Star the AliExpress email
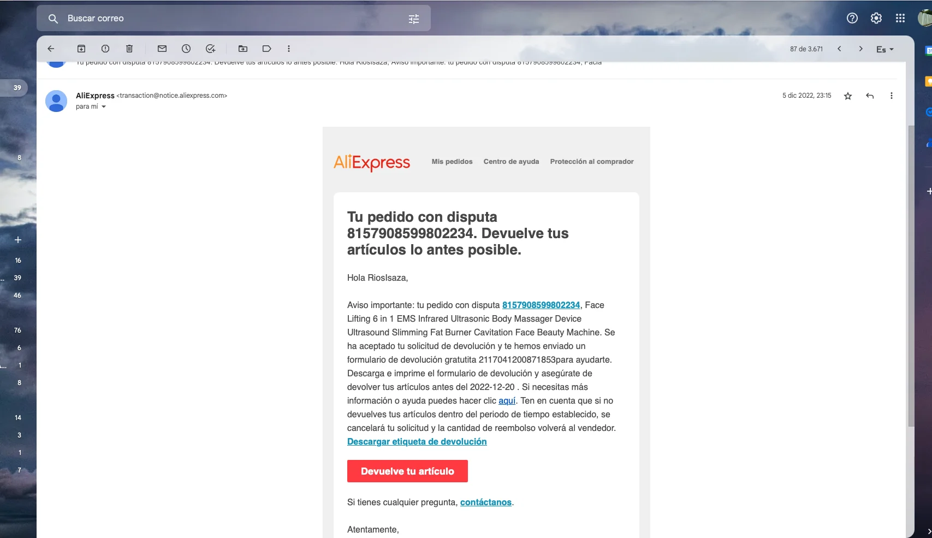This screenshot has height=538, width=932. click(848, 96)
